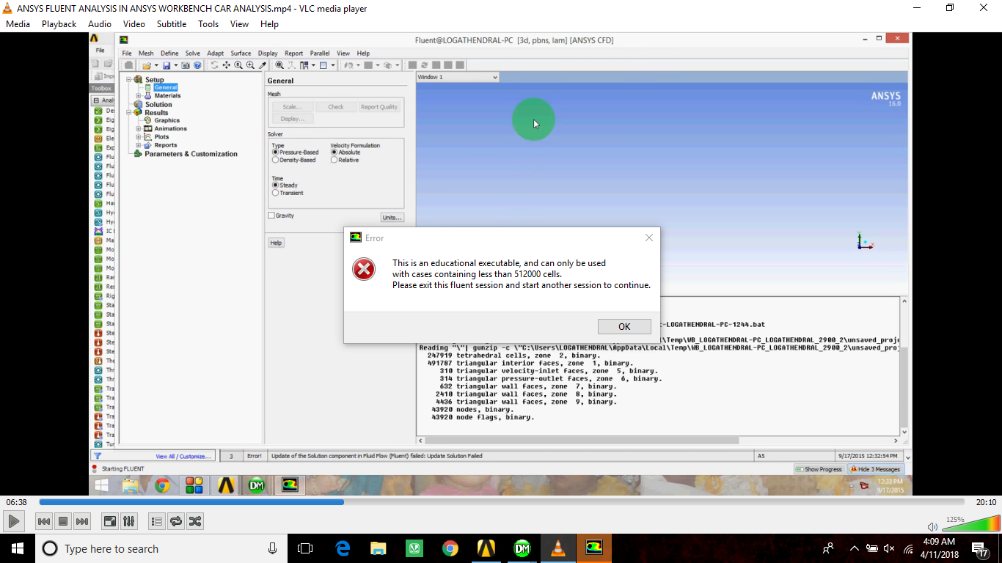This screenshot has height=563, width=1002.
Task: Choose Density-Based solver type
Action: click(293, 160)
